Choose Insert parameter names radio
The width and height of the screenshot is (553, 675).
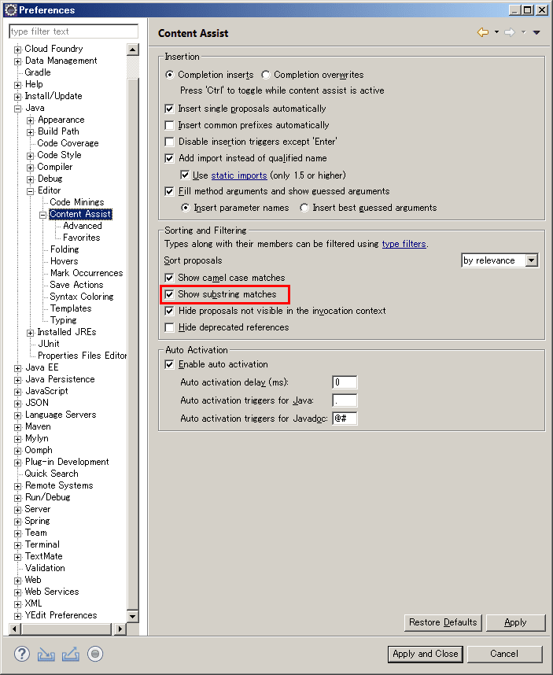[x=186, y=208]
